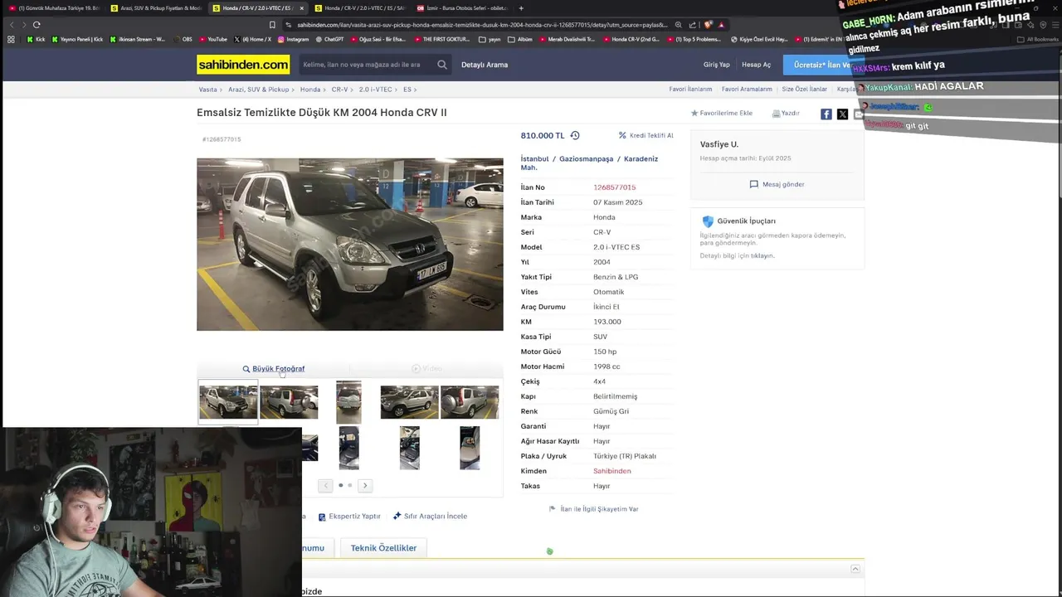Click the Honda breadcrumb

click(x=310, y=89)
